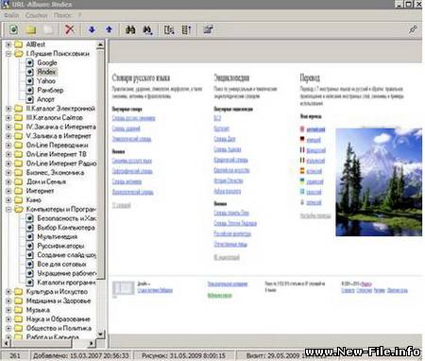Select the Яndex bookmark in the tree

[x=47, y=72]
